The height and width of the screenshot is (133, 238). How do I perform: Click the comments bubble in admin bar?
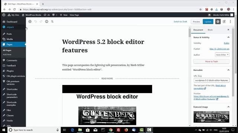[55, 15]
